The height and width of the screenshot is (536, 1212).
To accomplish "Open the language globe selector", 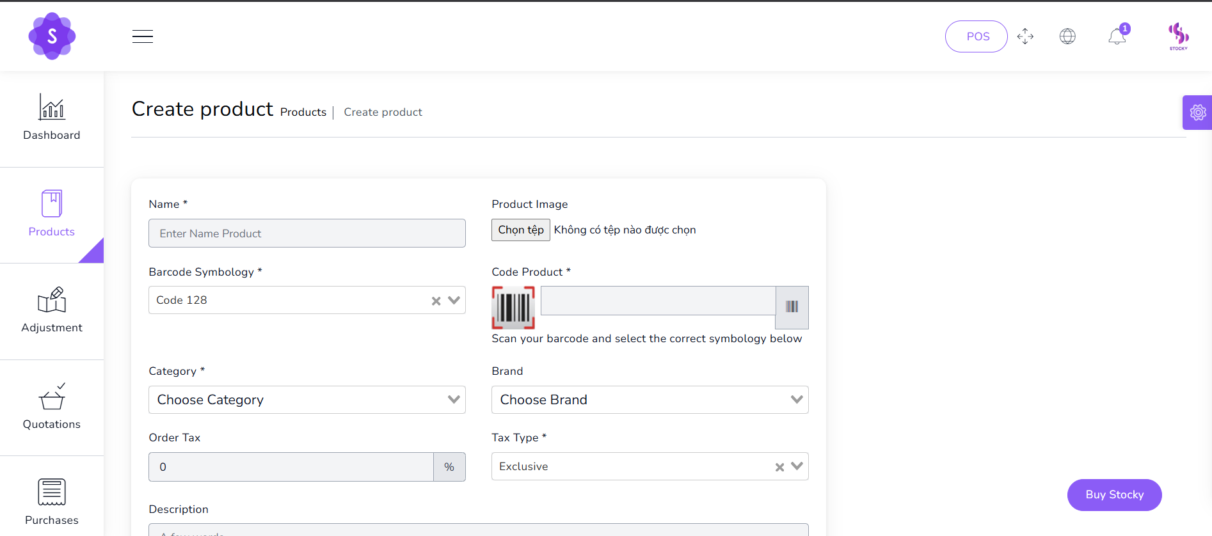I will pos(1067,36).
